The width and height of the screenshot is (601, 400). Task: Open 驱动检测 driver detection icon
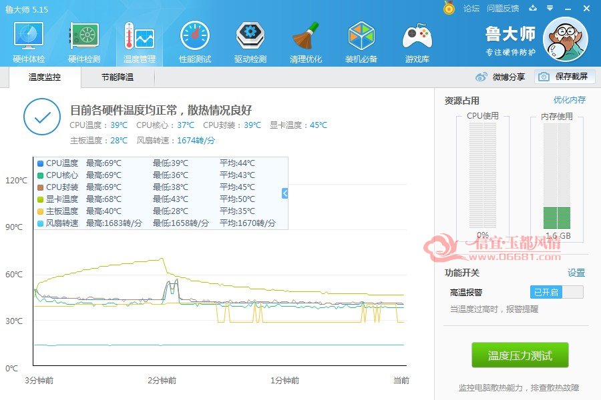250,36
